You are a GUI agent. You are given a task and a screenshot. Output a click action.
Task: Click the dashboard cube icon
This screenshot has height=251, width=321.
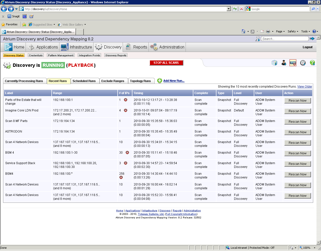pos(275,63)
